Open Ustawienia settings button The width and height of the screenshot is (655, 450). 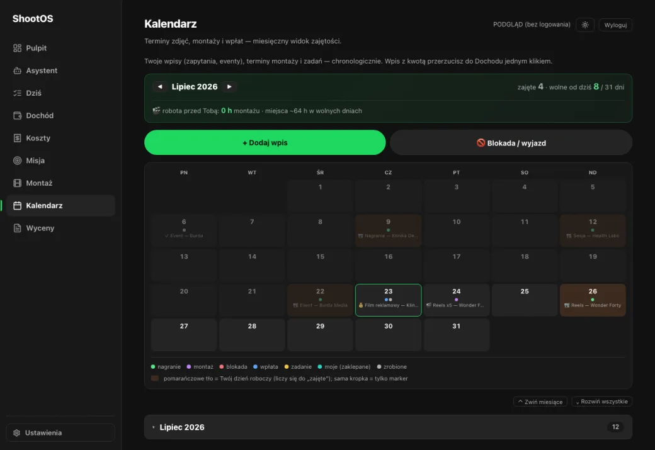coord(60,433)
